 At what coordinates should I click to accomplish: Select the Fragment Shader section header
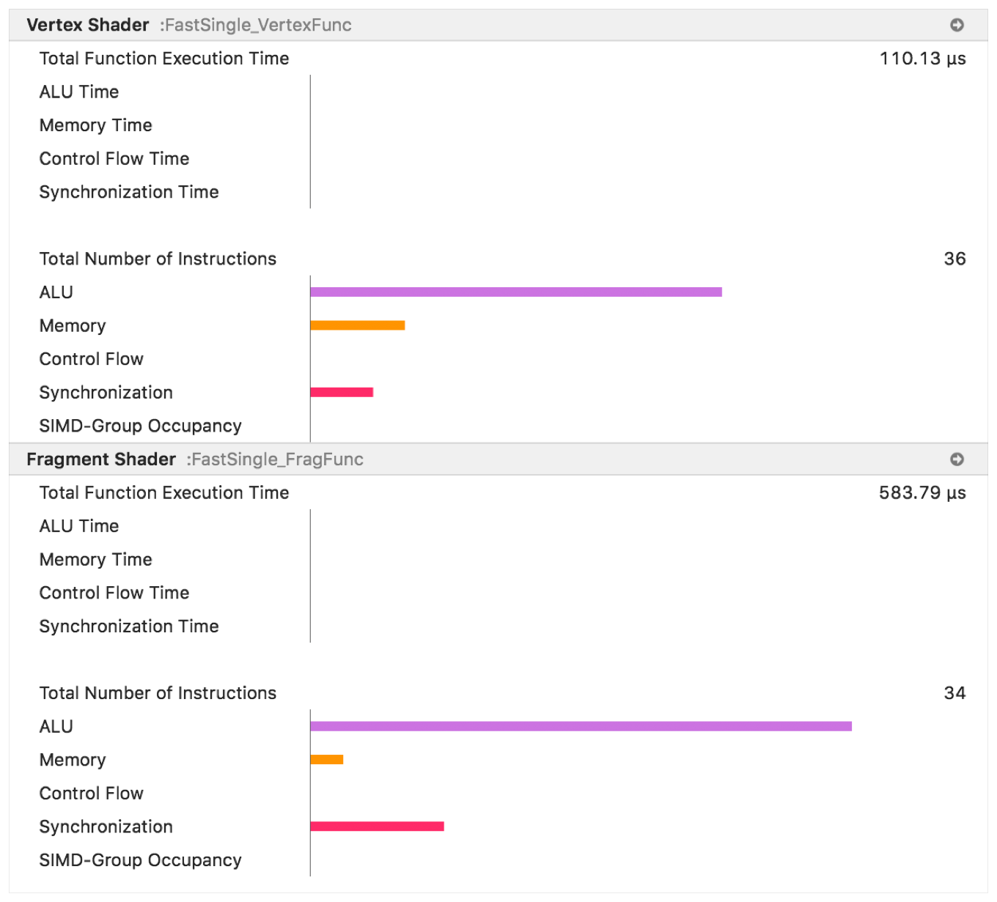(x=101, y=459)
